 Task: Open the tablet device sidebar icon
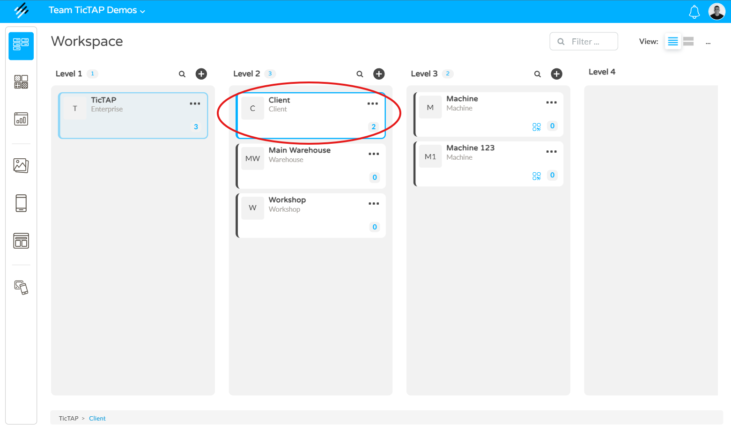[x=21, y=203]
